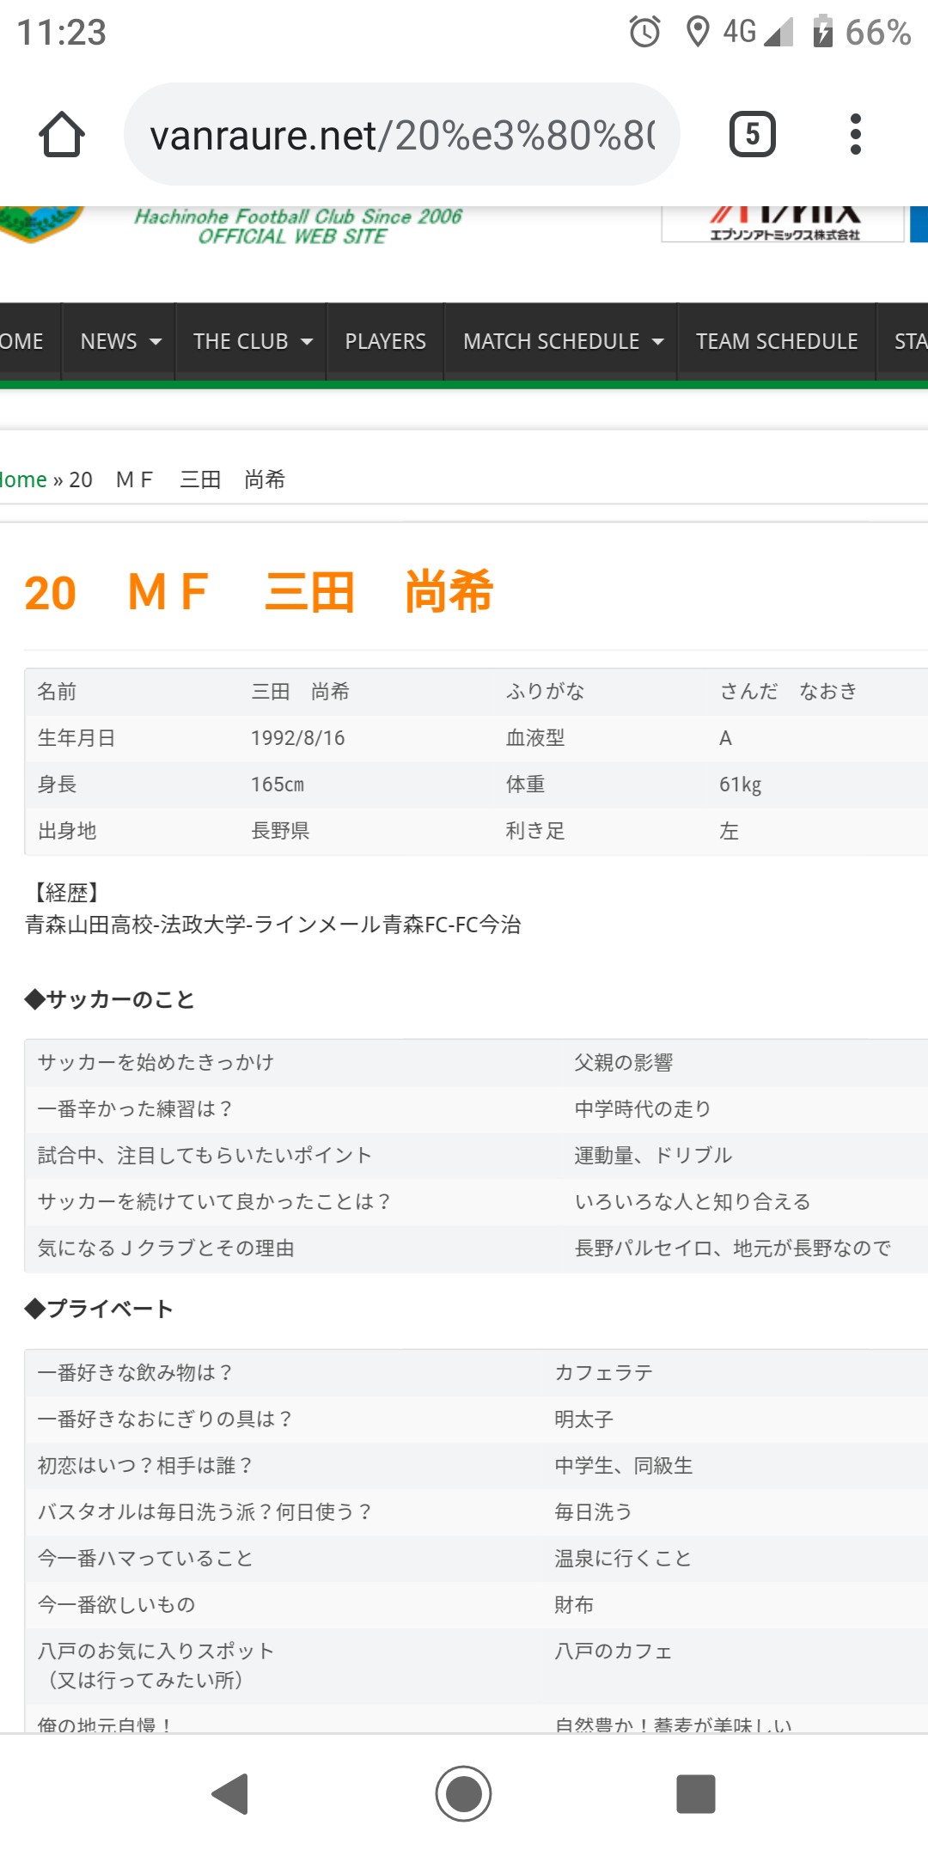Tap the location pin status icon

click(x=698, y=32)
